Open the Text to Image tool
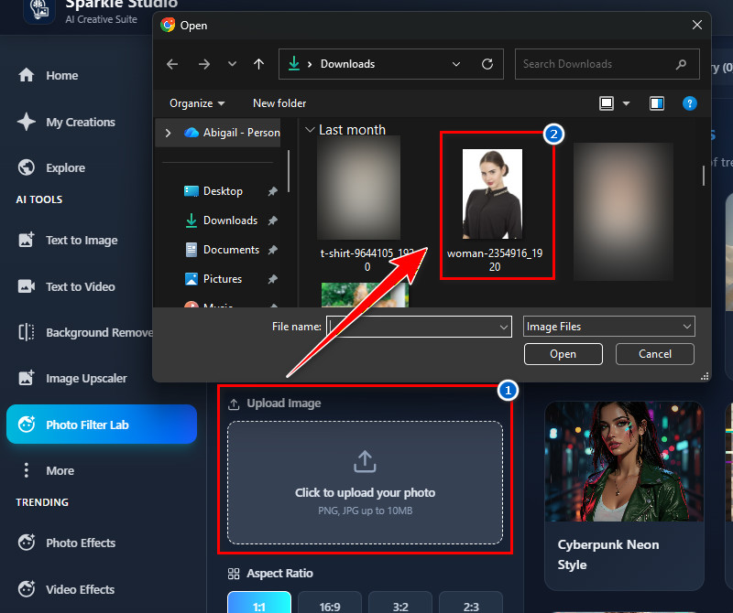Screen dimensions: 733x613 pos(68,240)
